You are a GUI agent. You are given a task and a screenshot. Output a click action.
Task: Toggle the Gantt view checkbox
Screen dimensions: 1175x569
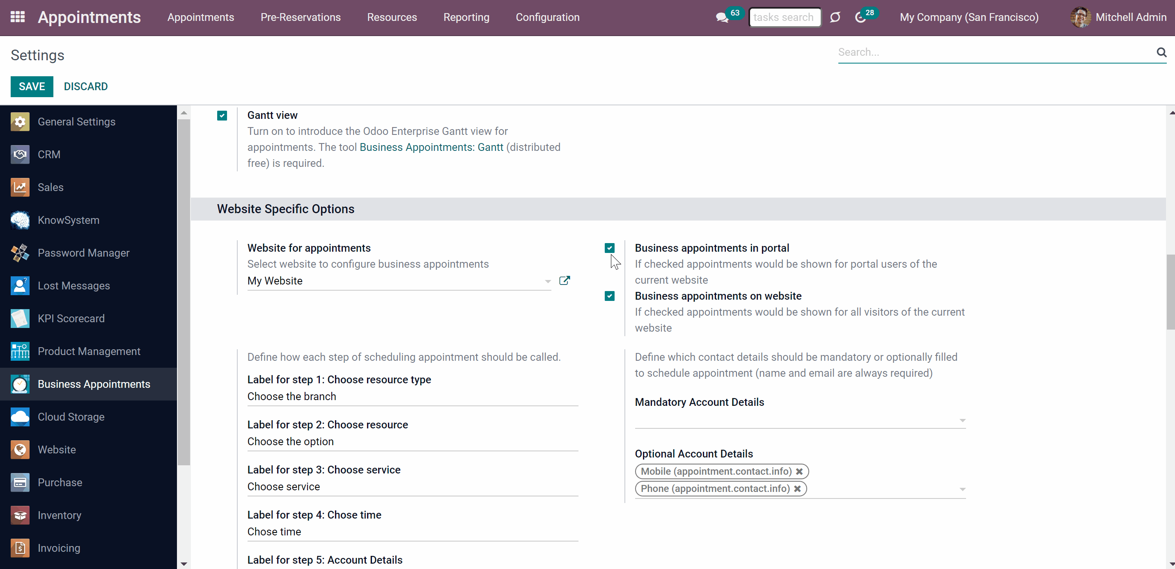pyautogui.click(x=222, y=116)
